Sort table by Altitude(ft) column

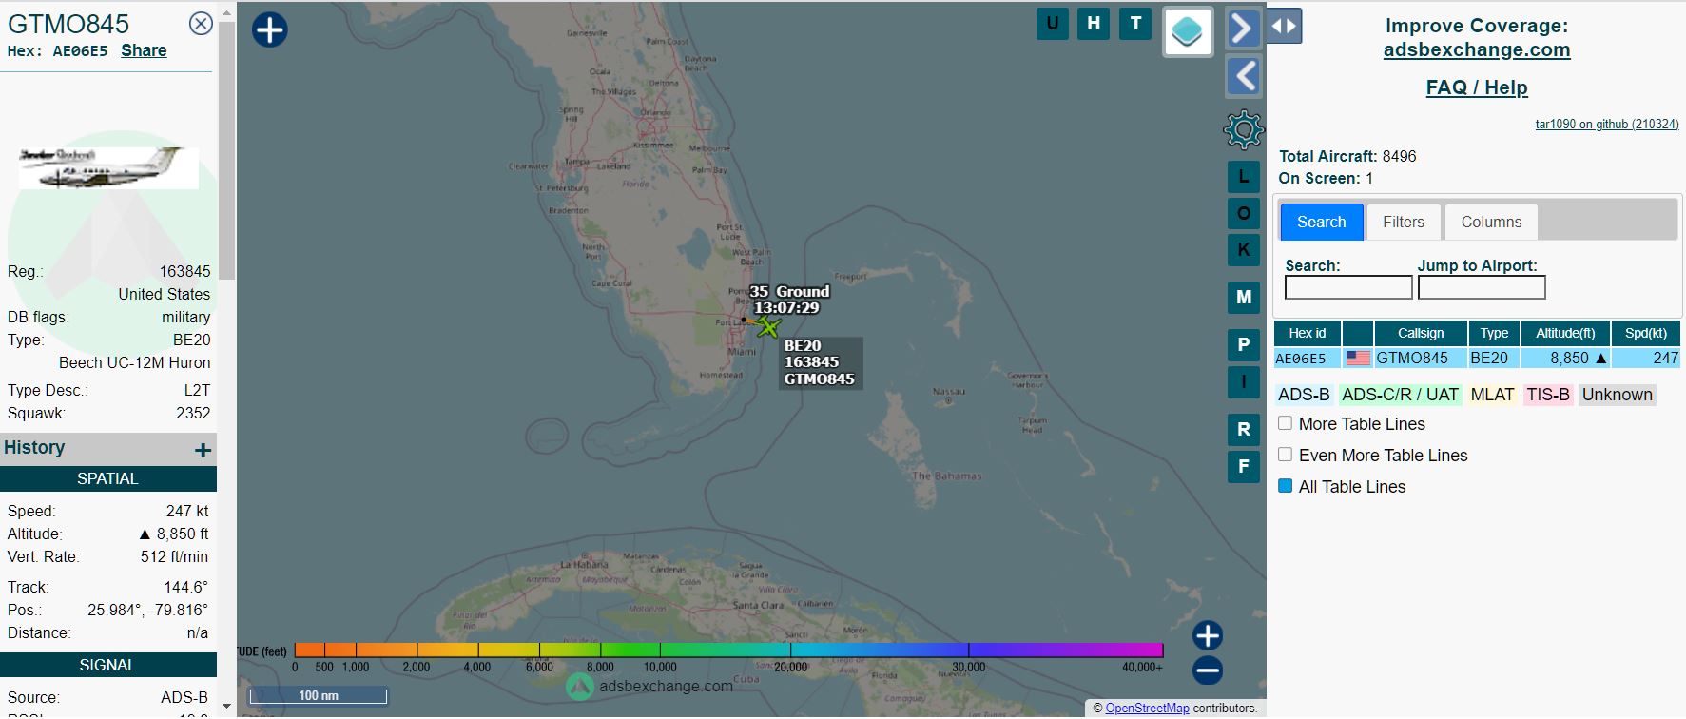point(1565,333)
